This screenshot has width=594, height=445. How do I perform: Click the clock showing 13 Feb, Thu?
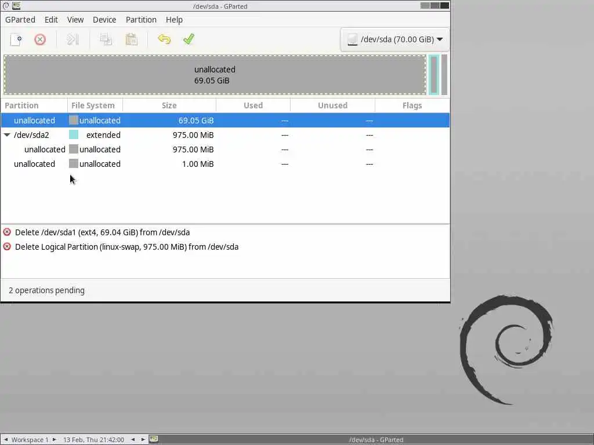(93, 440)
